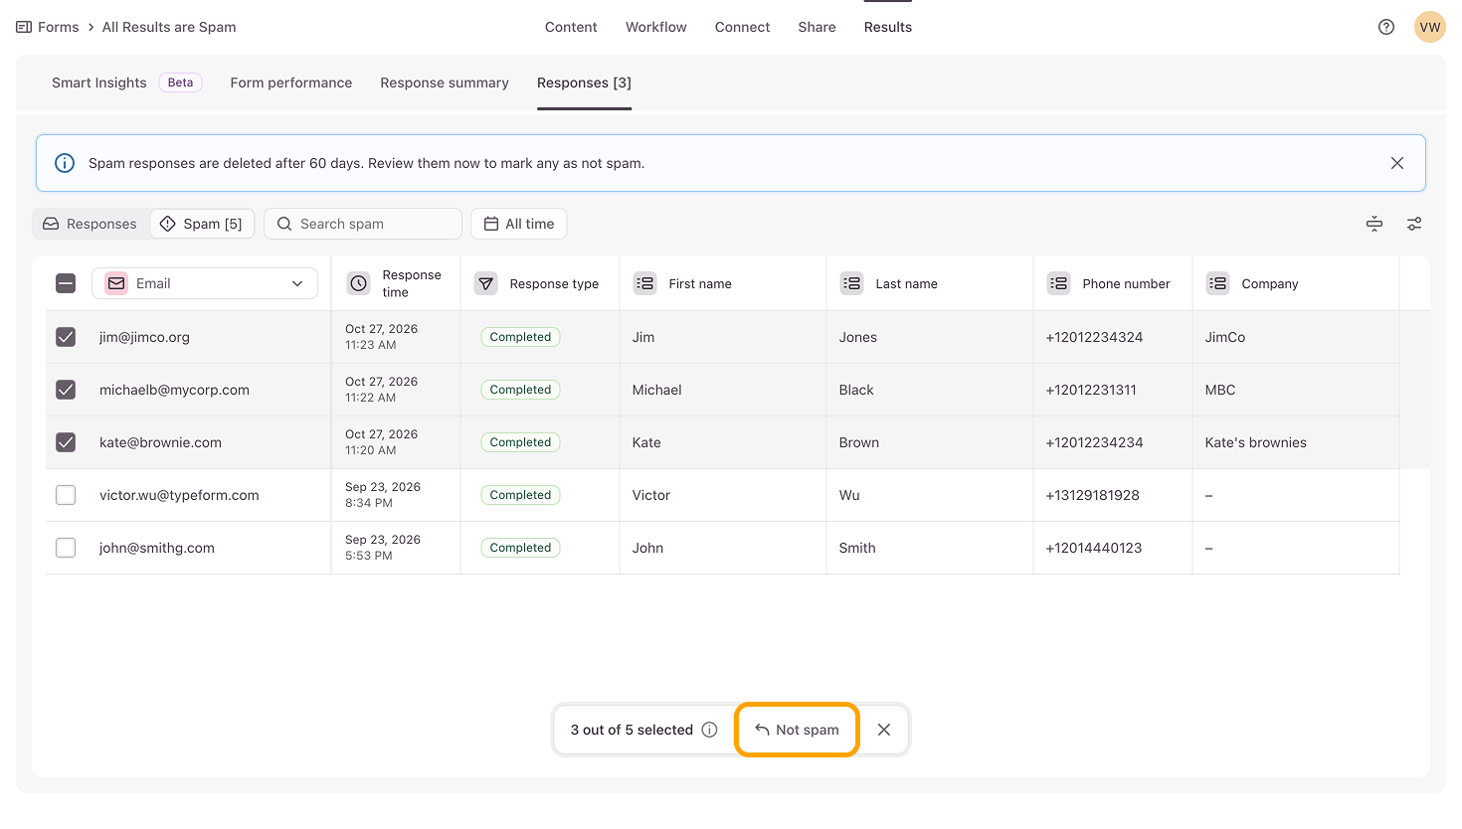This screenshot has width=1462, height=829.
Task: Switch to the Content tab
Action: click(x=571, y=27)
